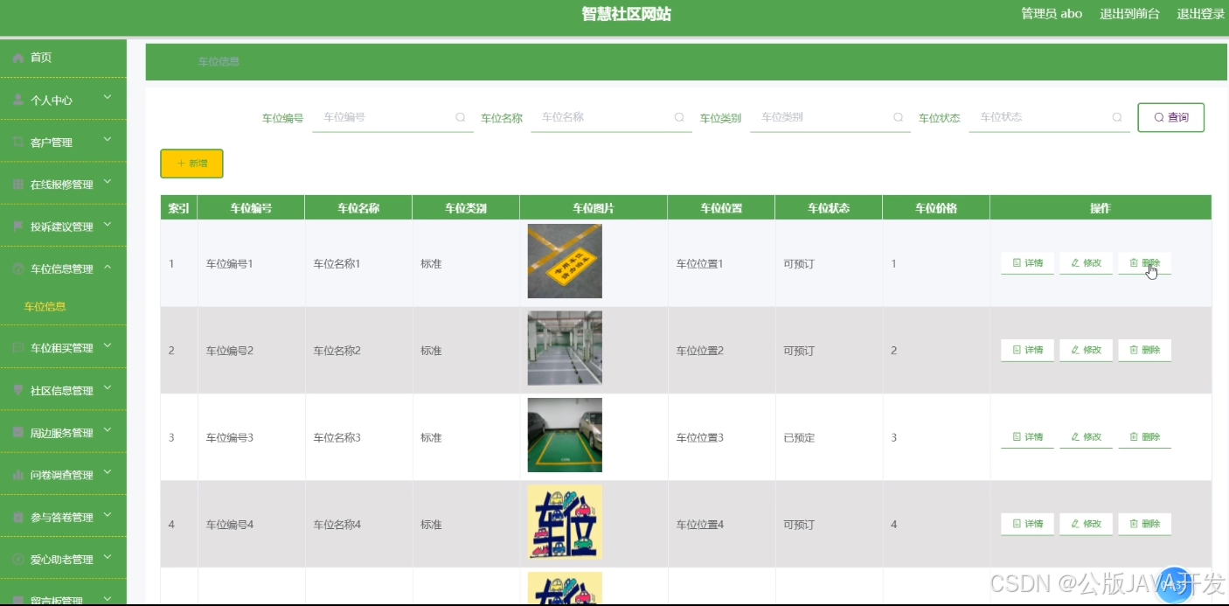Open the 车位编号3 parking image thumbnail

565,435
